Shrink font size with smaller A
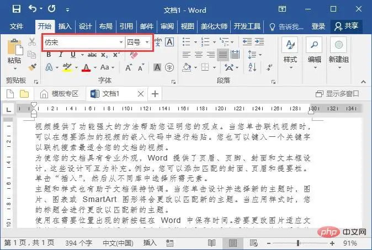The width and height of the screenshot is (372, 250). 141,67
